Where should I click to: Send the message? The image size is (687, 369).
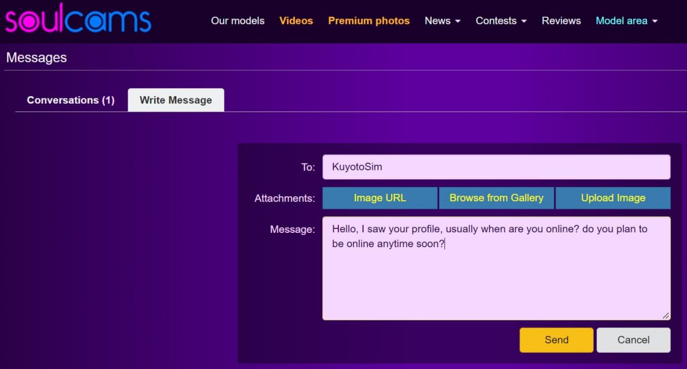[556, 340]
